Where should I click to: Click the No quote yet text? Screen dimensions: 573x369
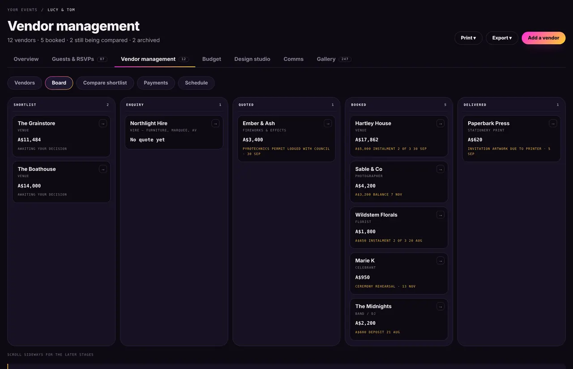(148, 140)
